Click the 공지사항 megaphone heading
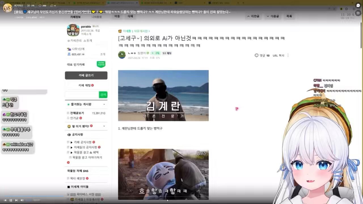The image size is (363, 204). [75, 135]
